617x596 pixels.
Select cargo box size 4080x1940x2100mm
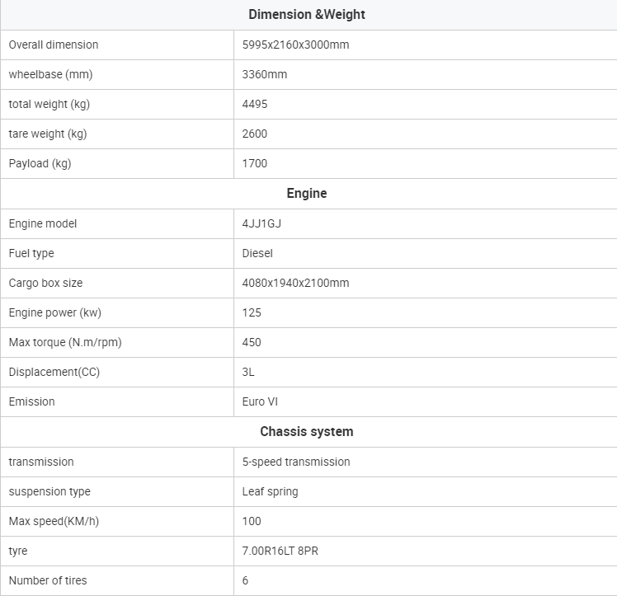295,283
